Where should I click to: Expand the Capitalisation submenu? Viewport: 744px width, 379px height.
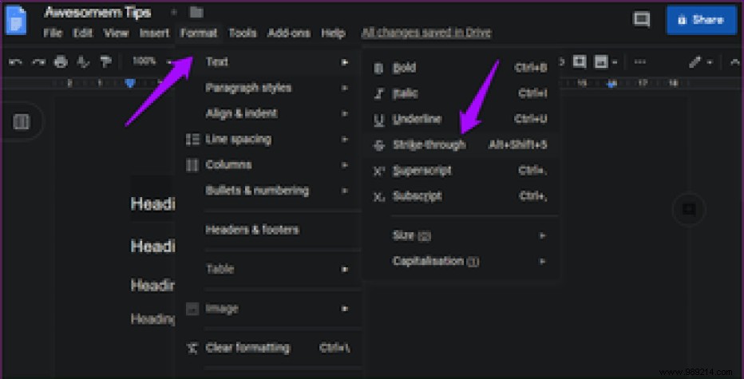click(x=461, y=261)
